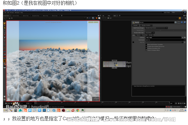Click the cube display icon above viewport
The image size is (188, 125).
[x=93, y=18]
